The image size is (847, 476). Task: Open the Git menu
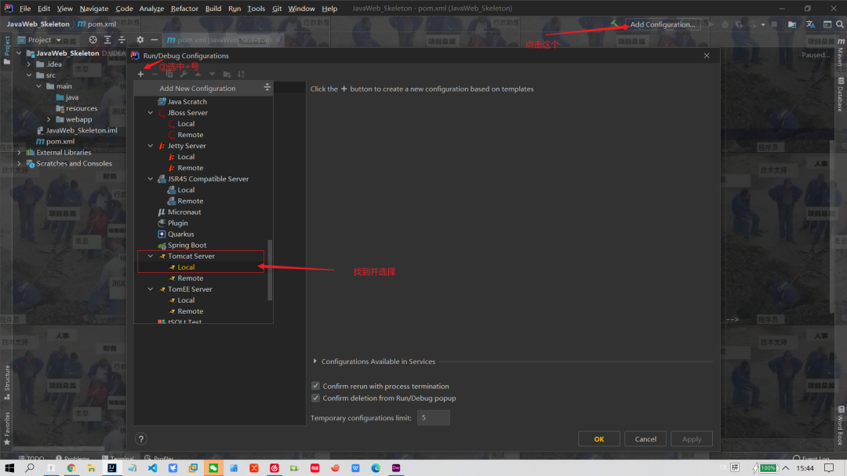pyautogui.click(x=277, y=8)
